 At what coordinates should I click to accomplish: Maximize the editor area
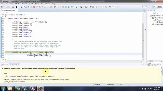[144, 10]
